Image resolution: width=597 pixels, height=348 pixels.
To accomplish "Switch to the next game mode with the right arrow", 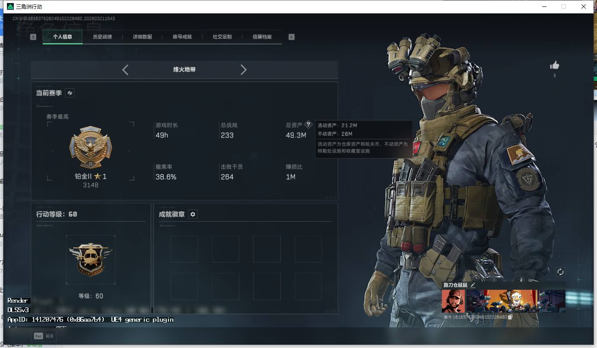I will pos(243,70).
